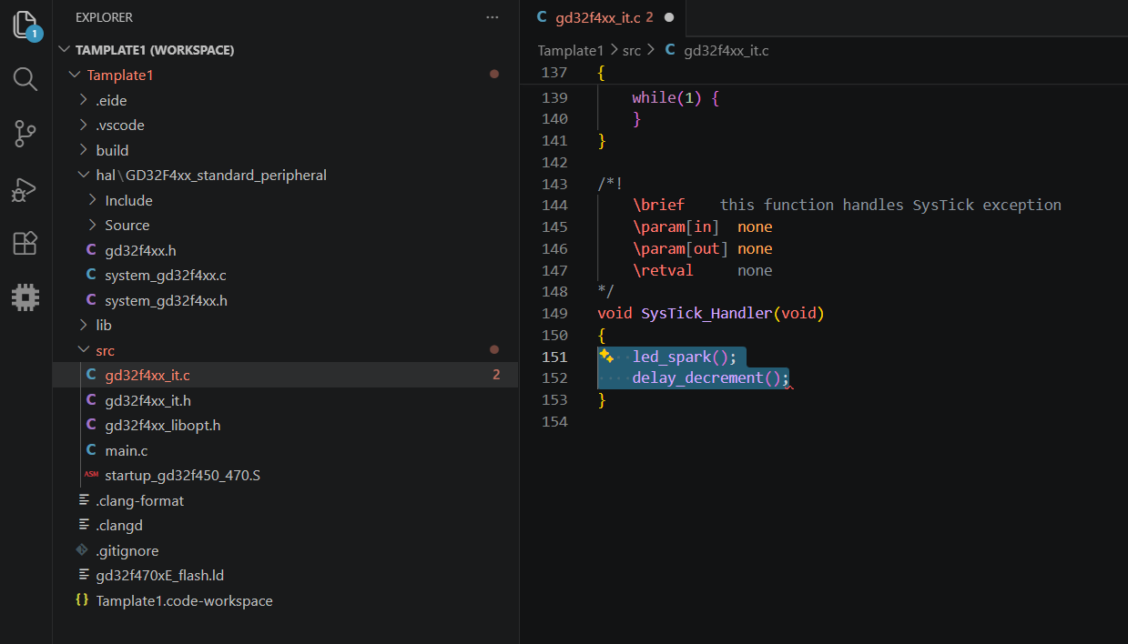Click the C icon in the editor tab
1128x644 pixels.
543,16
